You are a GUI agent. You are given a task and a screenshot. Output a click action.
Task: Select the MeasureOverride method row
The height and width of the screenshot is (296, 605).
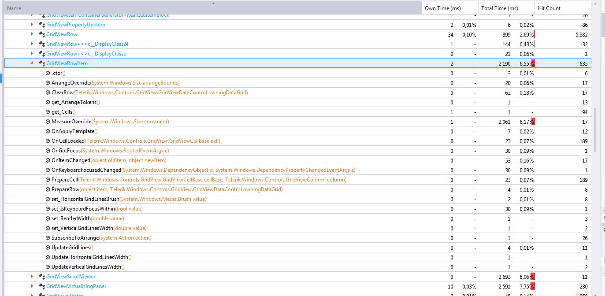(x=297, y=122)
